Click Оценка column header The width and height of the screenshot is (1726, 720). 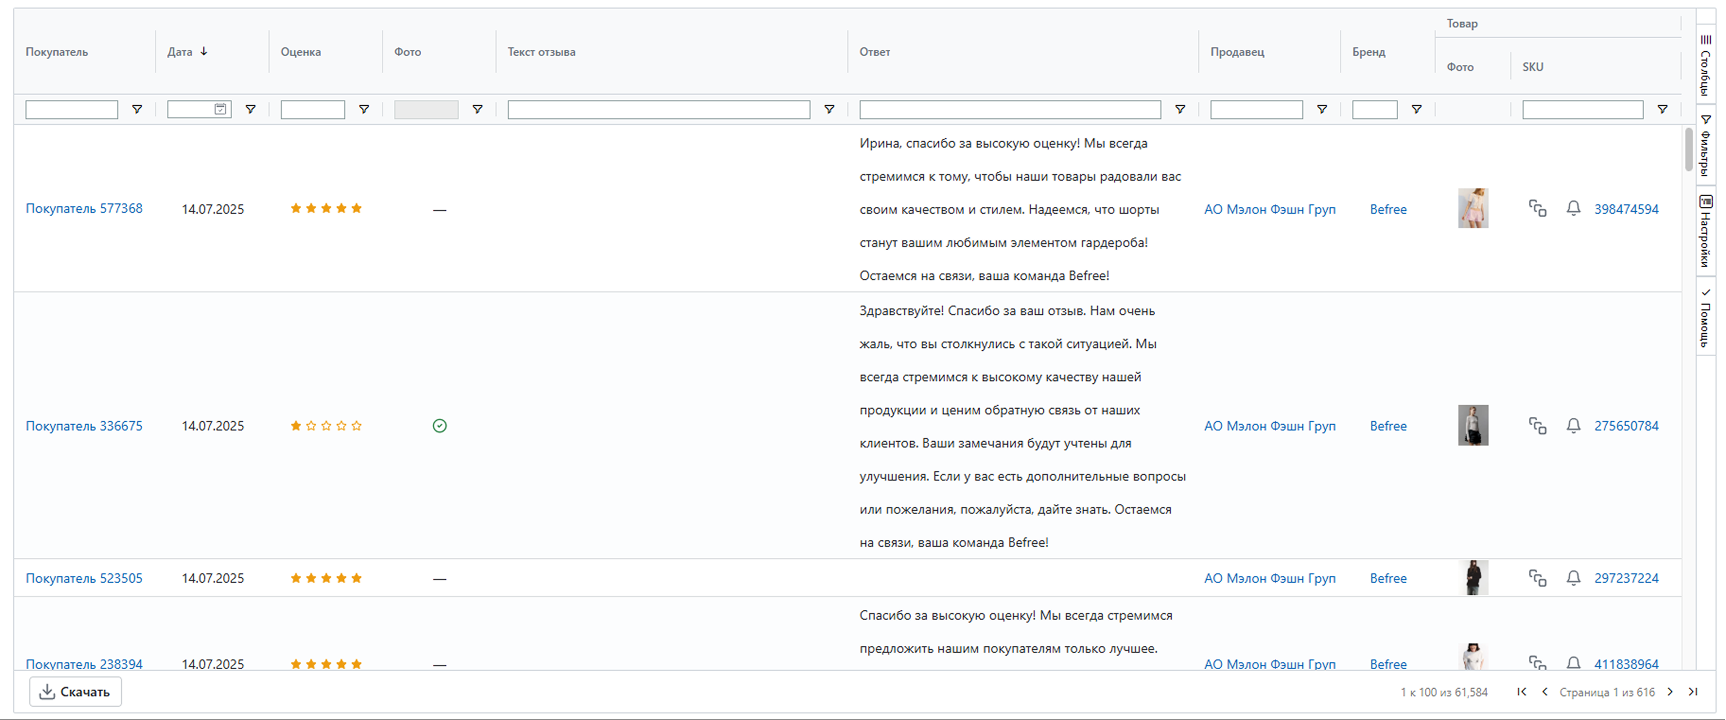pos(301,52)
